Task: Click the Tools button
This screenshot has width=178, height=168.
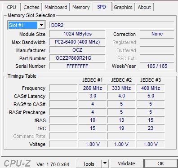Action: point(89,164)
